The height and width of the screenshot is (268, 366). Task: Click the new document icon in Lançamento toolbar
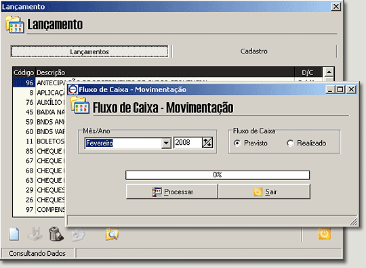pos(14,234)
